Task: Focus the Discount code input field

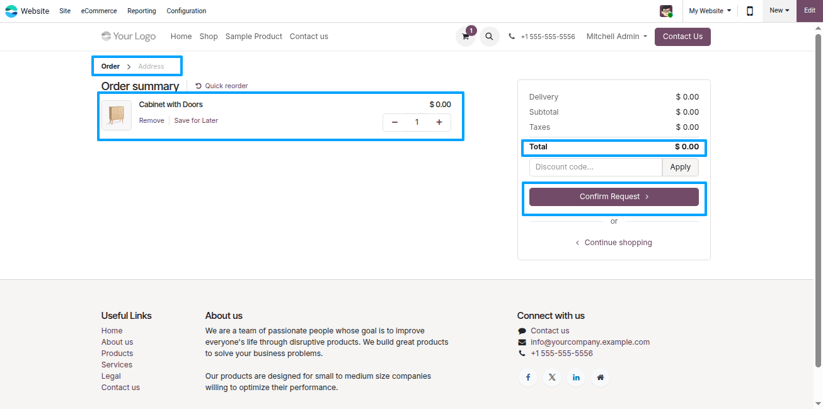Action: tap(596, 167)
